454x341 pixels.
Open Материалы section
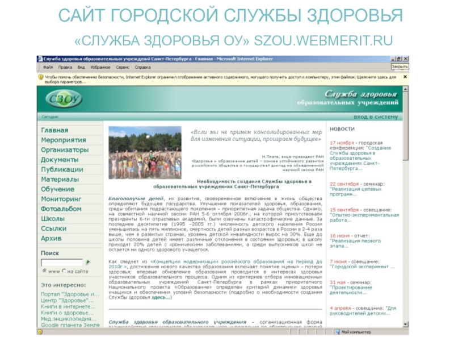click(60, 180)
